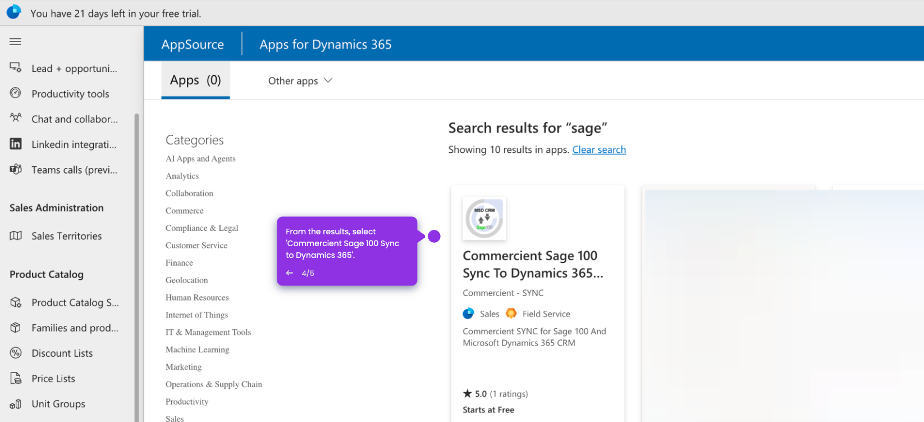Click the Commercient Sage 100 app logo
This screenshot has width=924, height=422.
pos(484,219)
